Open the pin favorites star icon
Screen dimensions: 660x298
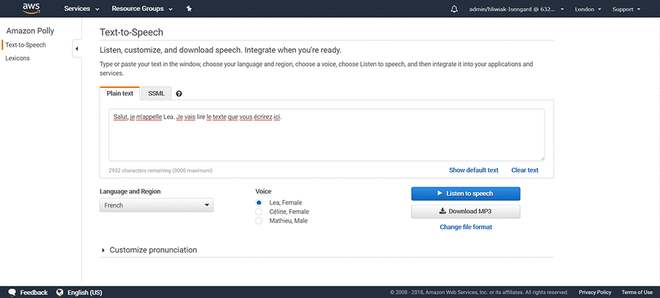click(189, 9)
